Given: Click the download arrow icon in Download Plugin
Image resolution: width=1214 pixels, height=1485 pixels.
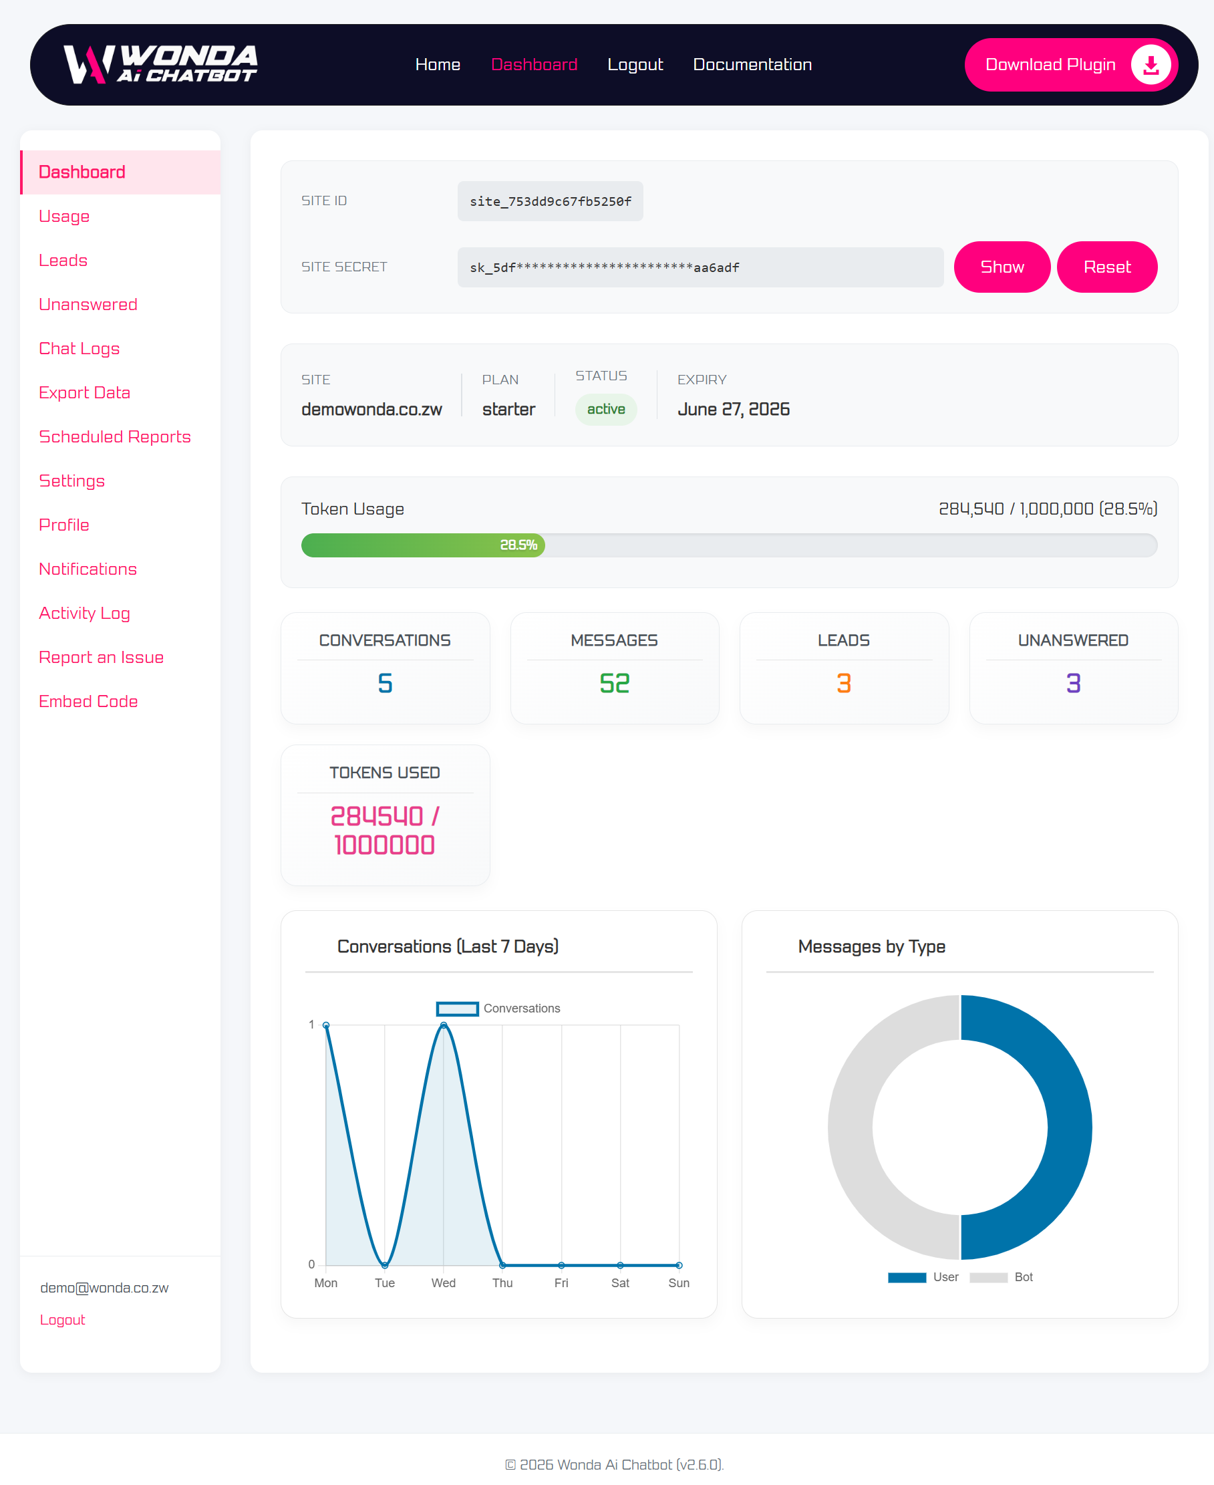Looking at the screenshot, I should (x=1151, y=65).
